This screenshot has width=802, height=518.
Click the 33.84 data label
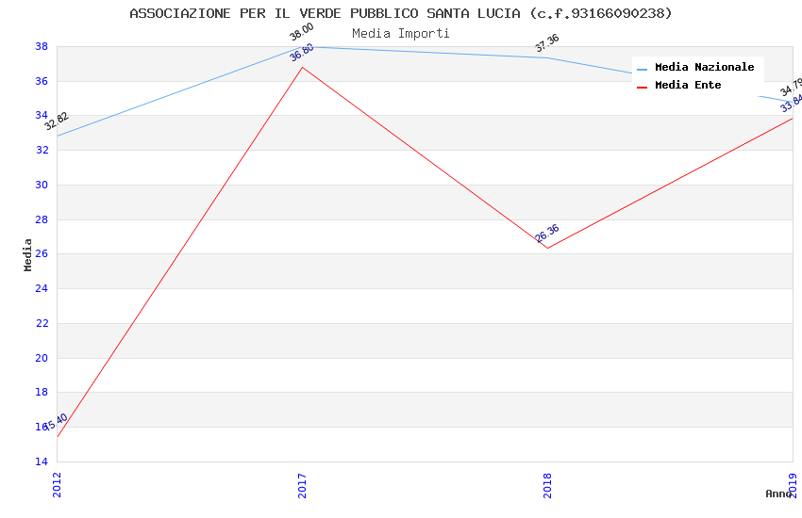792,103
